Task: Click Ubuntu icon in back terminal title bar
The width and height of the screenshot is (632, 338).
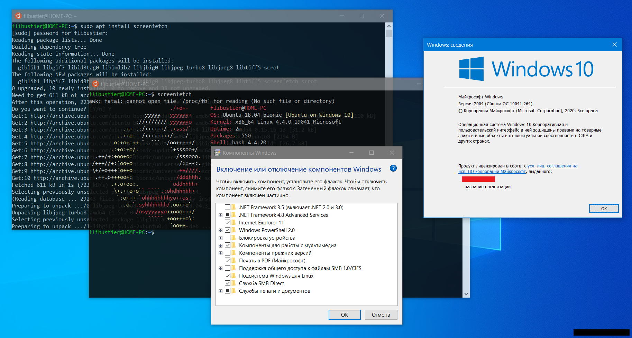Action: (x=18, y=16)
